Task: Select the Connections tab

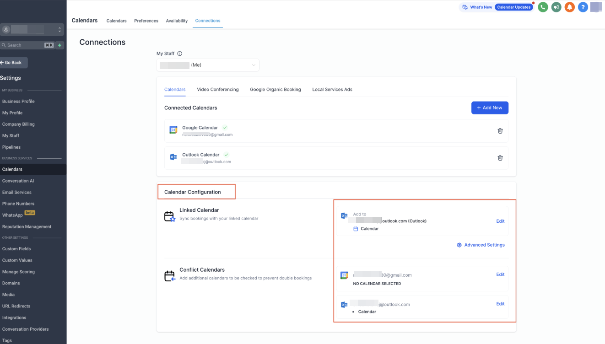Action: (208, 21)
